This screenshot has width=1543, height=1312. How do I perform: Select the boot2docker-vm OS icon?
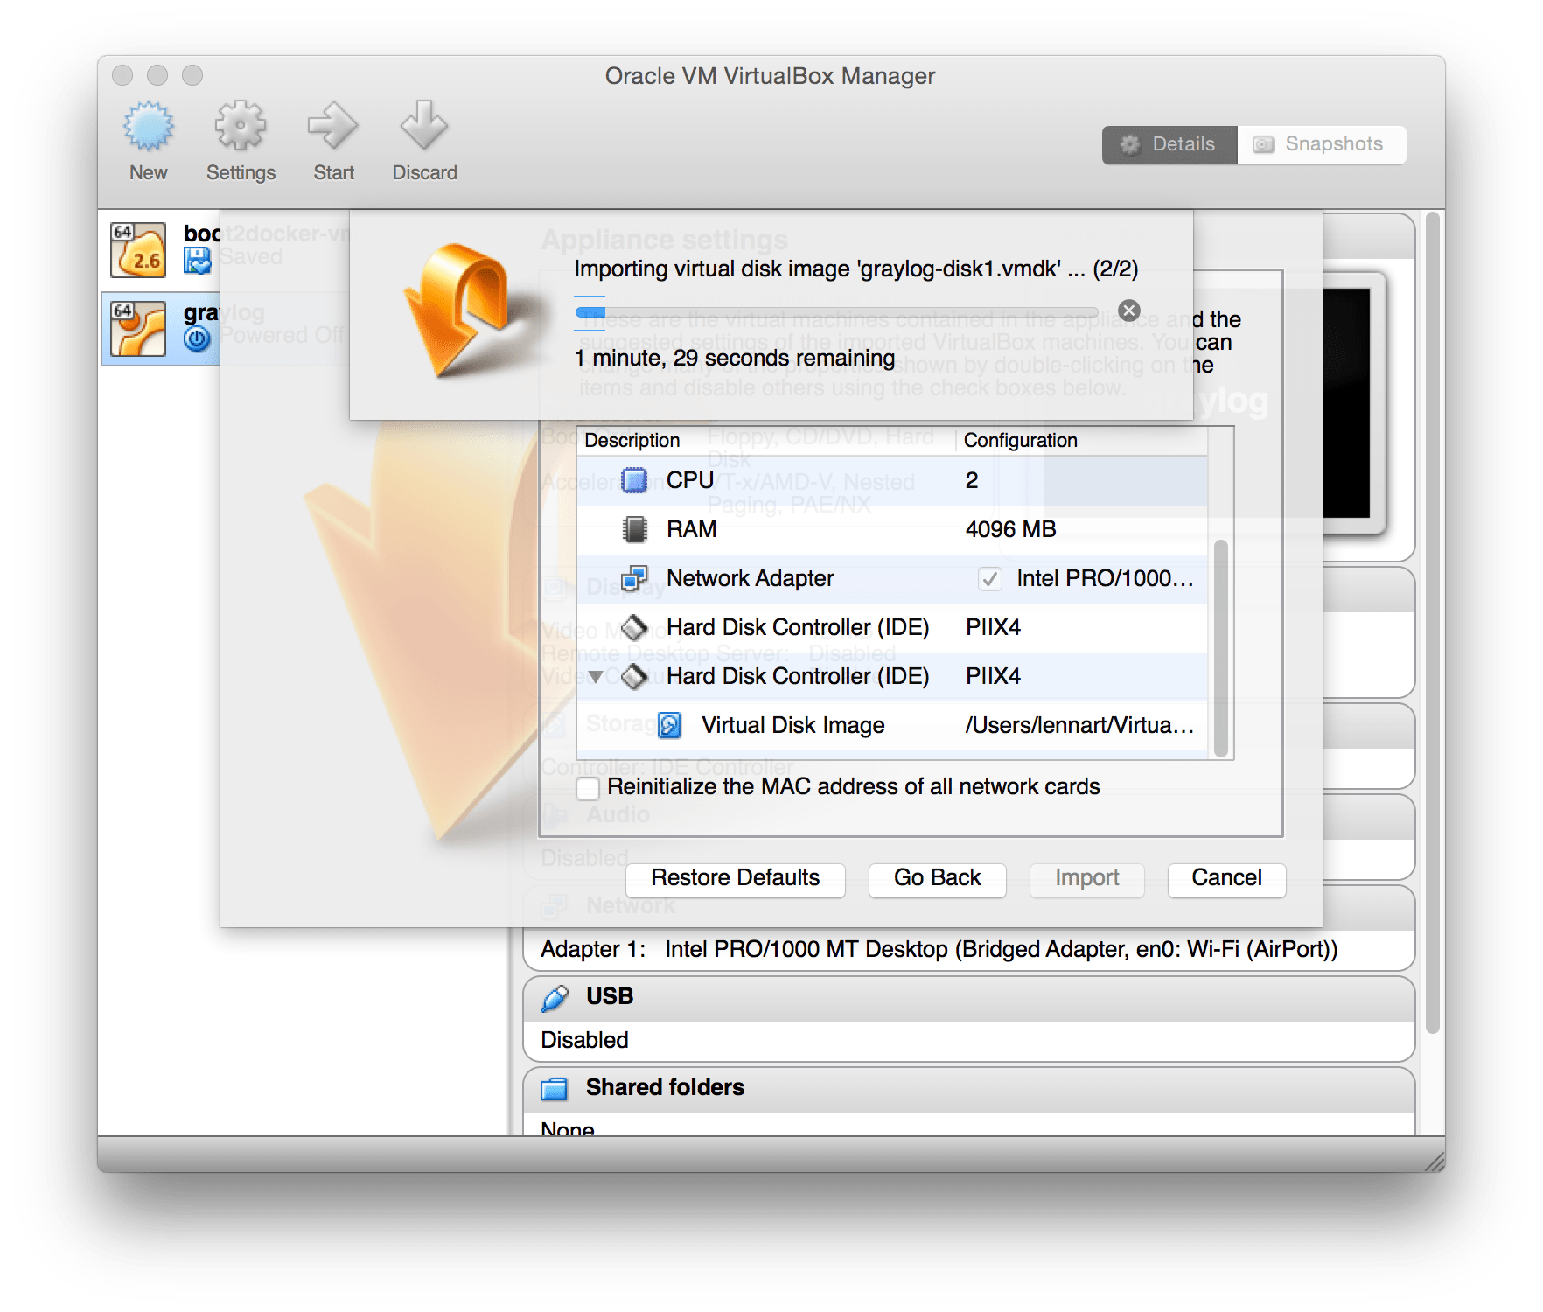[x=138, y=250]
